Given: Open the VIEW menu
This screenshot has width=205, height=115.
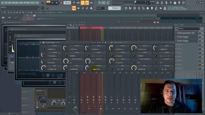Looking at the screenshot, I should coord(21,3).
